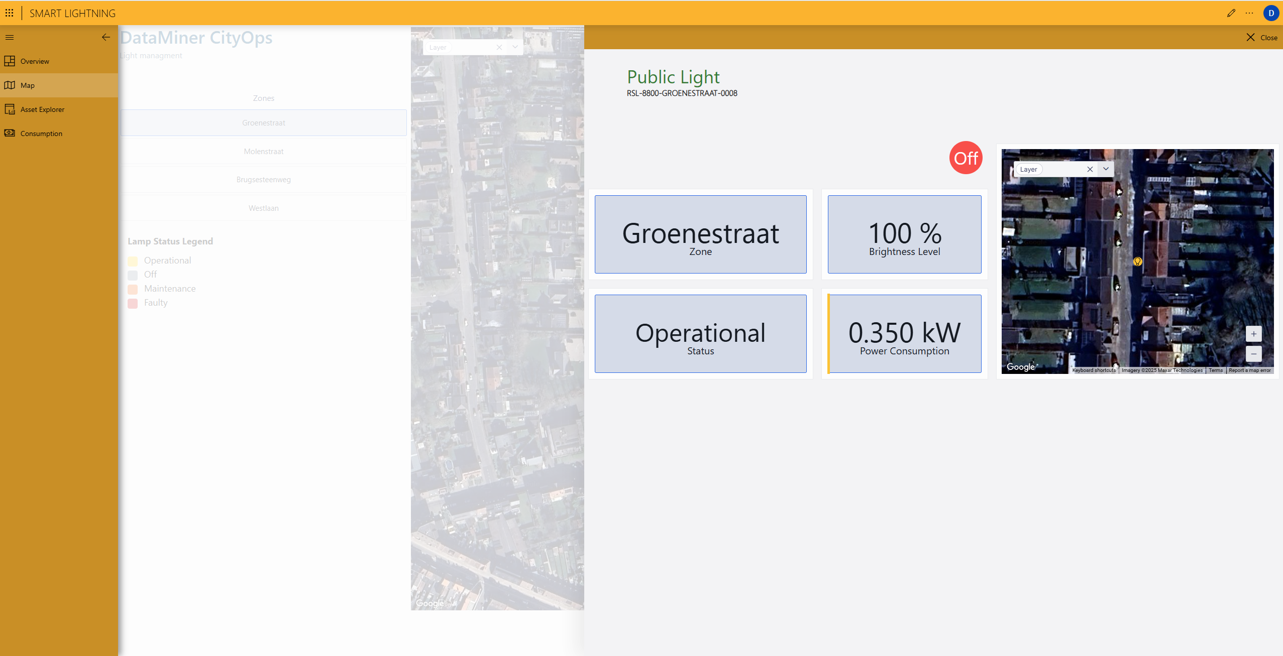Click the 100 % Brightness Level tile
Screen dimensions: 1283x656
point(904,234)
